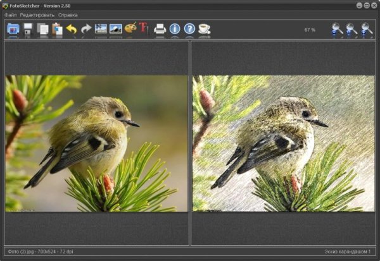The height and width of the screenshot is (261, 380).
Task: Click the dome landscape picture toolbar icon
Action: coord(116,29)
